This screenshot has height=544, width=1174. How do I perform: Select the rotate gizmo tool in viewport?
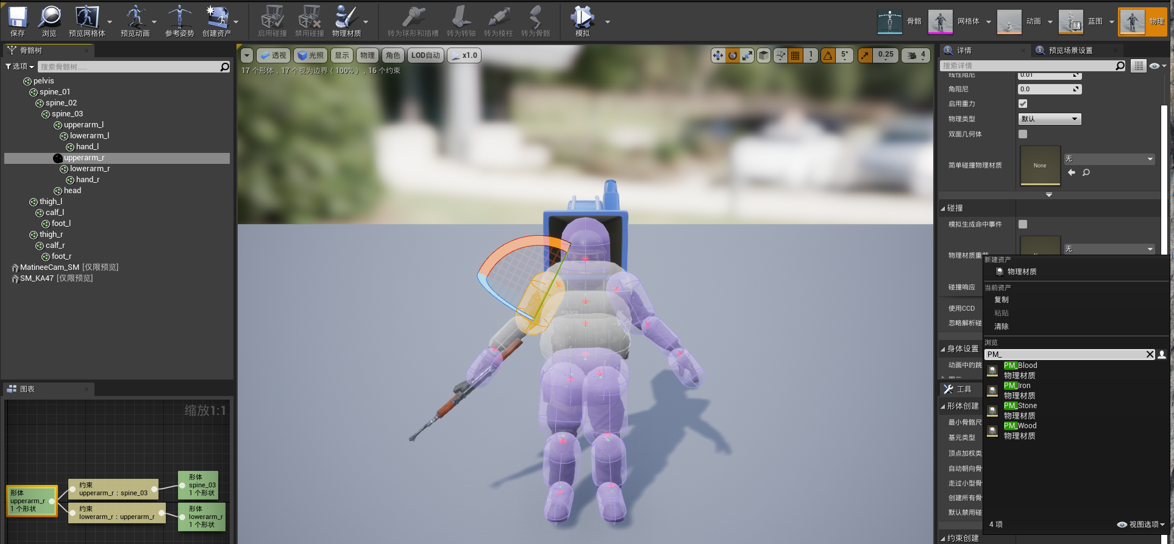coord(733,55)
